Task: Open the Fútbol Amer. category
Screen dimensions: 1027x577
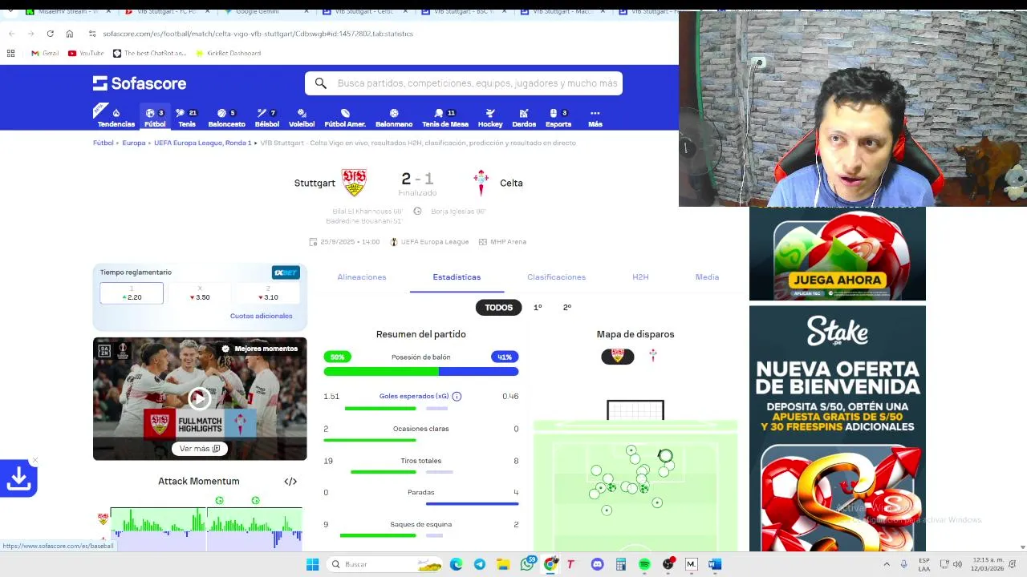Action: coord(345,118)
